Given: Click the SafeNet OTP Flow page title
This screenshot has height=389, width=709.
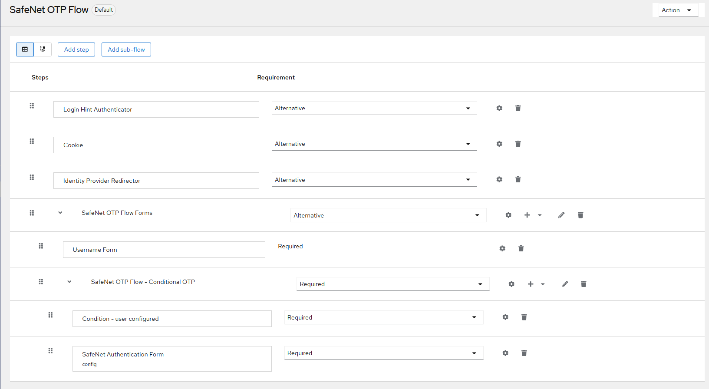Looking at the screenshot, I should click(x=49, y=10).
